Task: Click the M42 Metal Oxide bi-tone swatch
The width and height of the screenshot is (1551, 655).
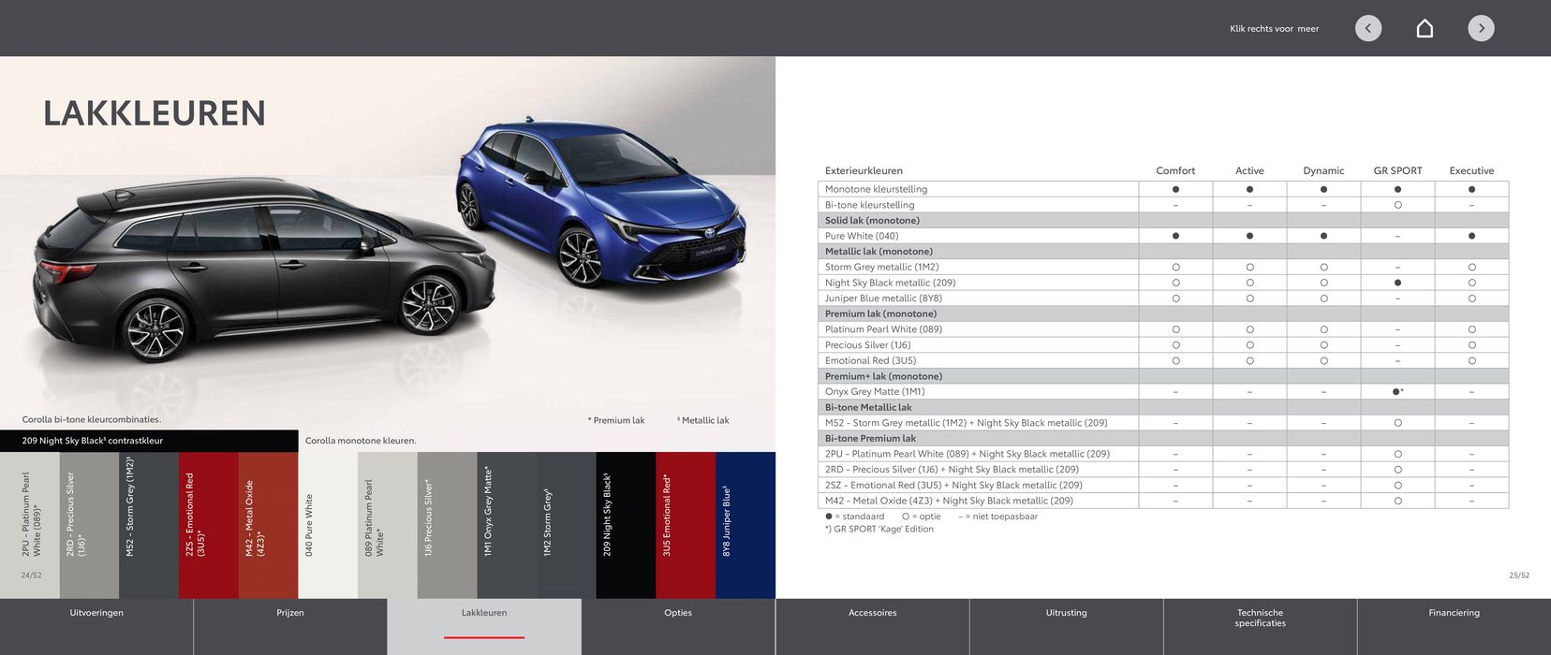Action: point(268,524)
